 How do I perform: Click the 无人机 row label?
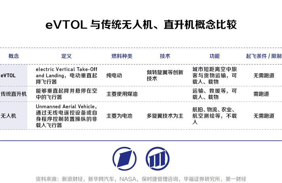click(8, 116)
